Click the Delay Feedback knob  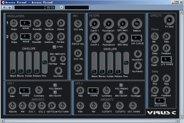point(167,90)
